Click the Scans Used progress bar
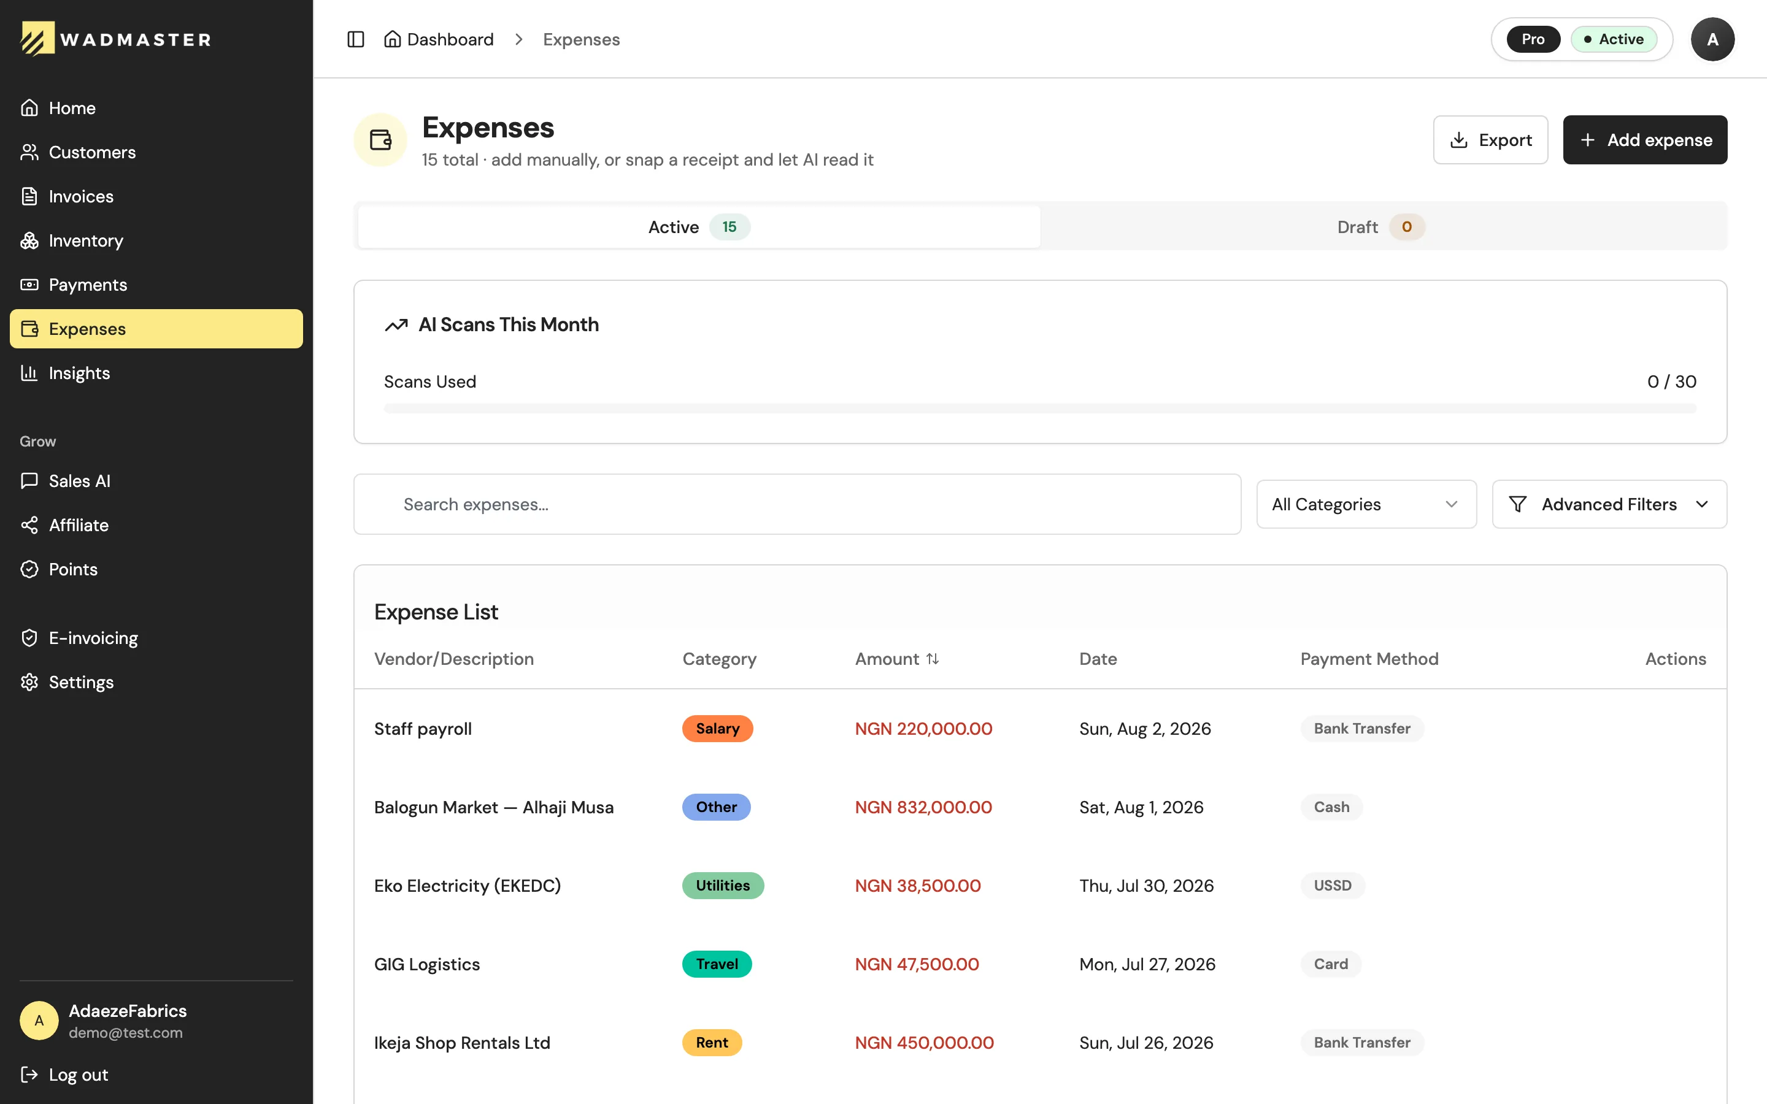 coord(1040,408)
